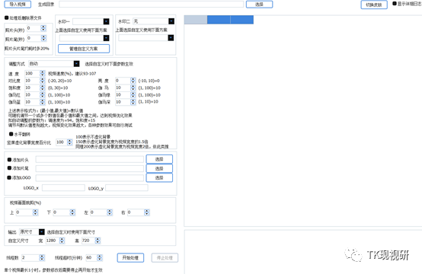Focus the 添加片头 file path field

pos(90,159)
